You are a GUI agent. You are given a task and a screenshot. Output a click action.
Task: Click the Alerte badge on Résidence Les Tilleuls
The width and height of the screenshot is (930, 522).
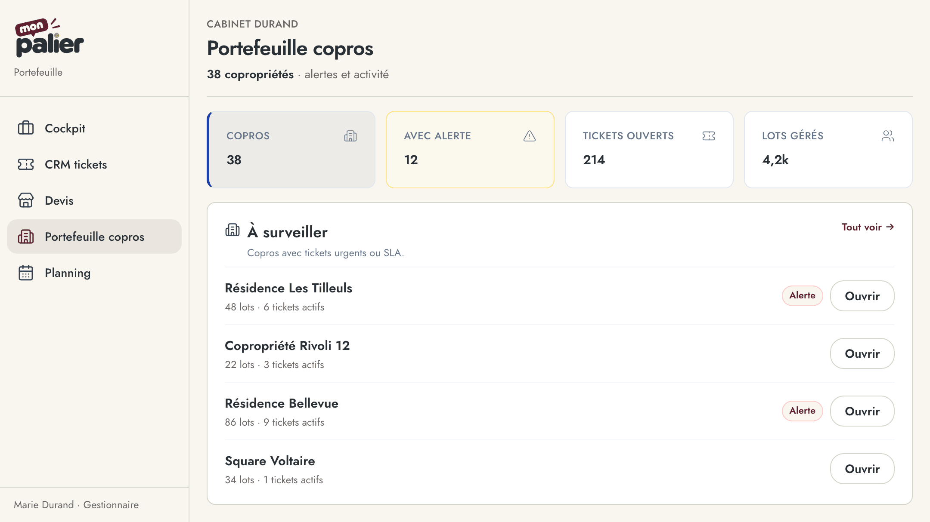pyautogui.click(x=803, y=296)
